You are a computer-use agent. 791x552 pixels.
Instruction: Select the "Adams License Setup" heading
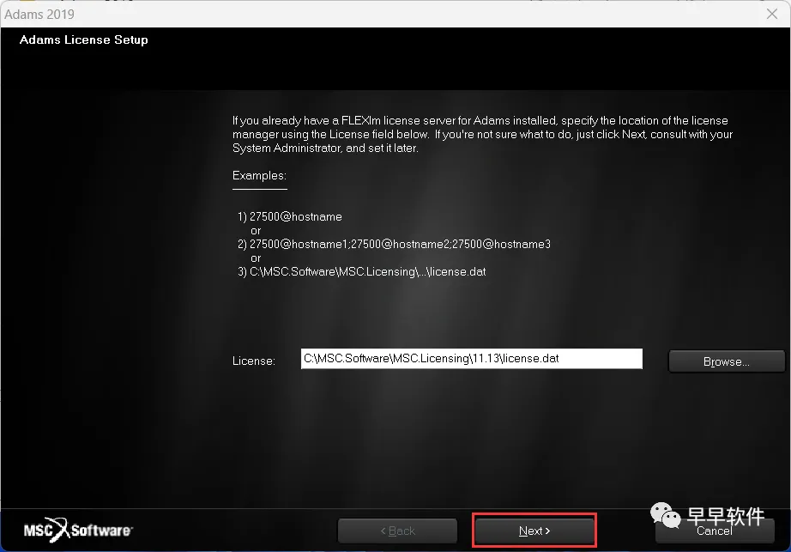[84, 39]
